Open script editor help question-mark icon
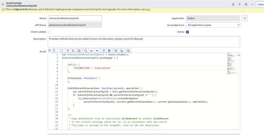The height and width of the screenshot is (135, 264). click(49, 50)
